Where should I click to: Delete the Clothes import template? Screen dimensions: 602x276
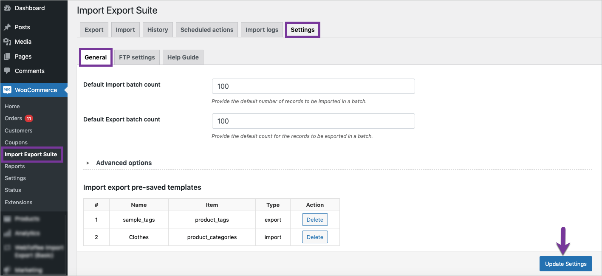coord(314,237)
